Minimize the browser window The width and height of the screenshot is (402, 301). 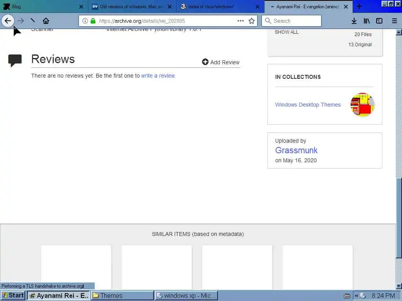(x=384, y=4)
